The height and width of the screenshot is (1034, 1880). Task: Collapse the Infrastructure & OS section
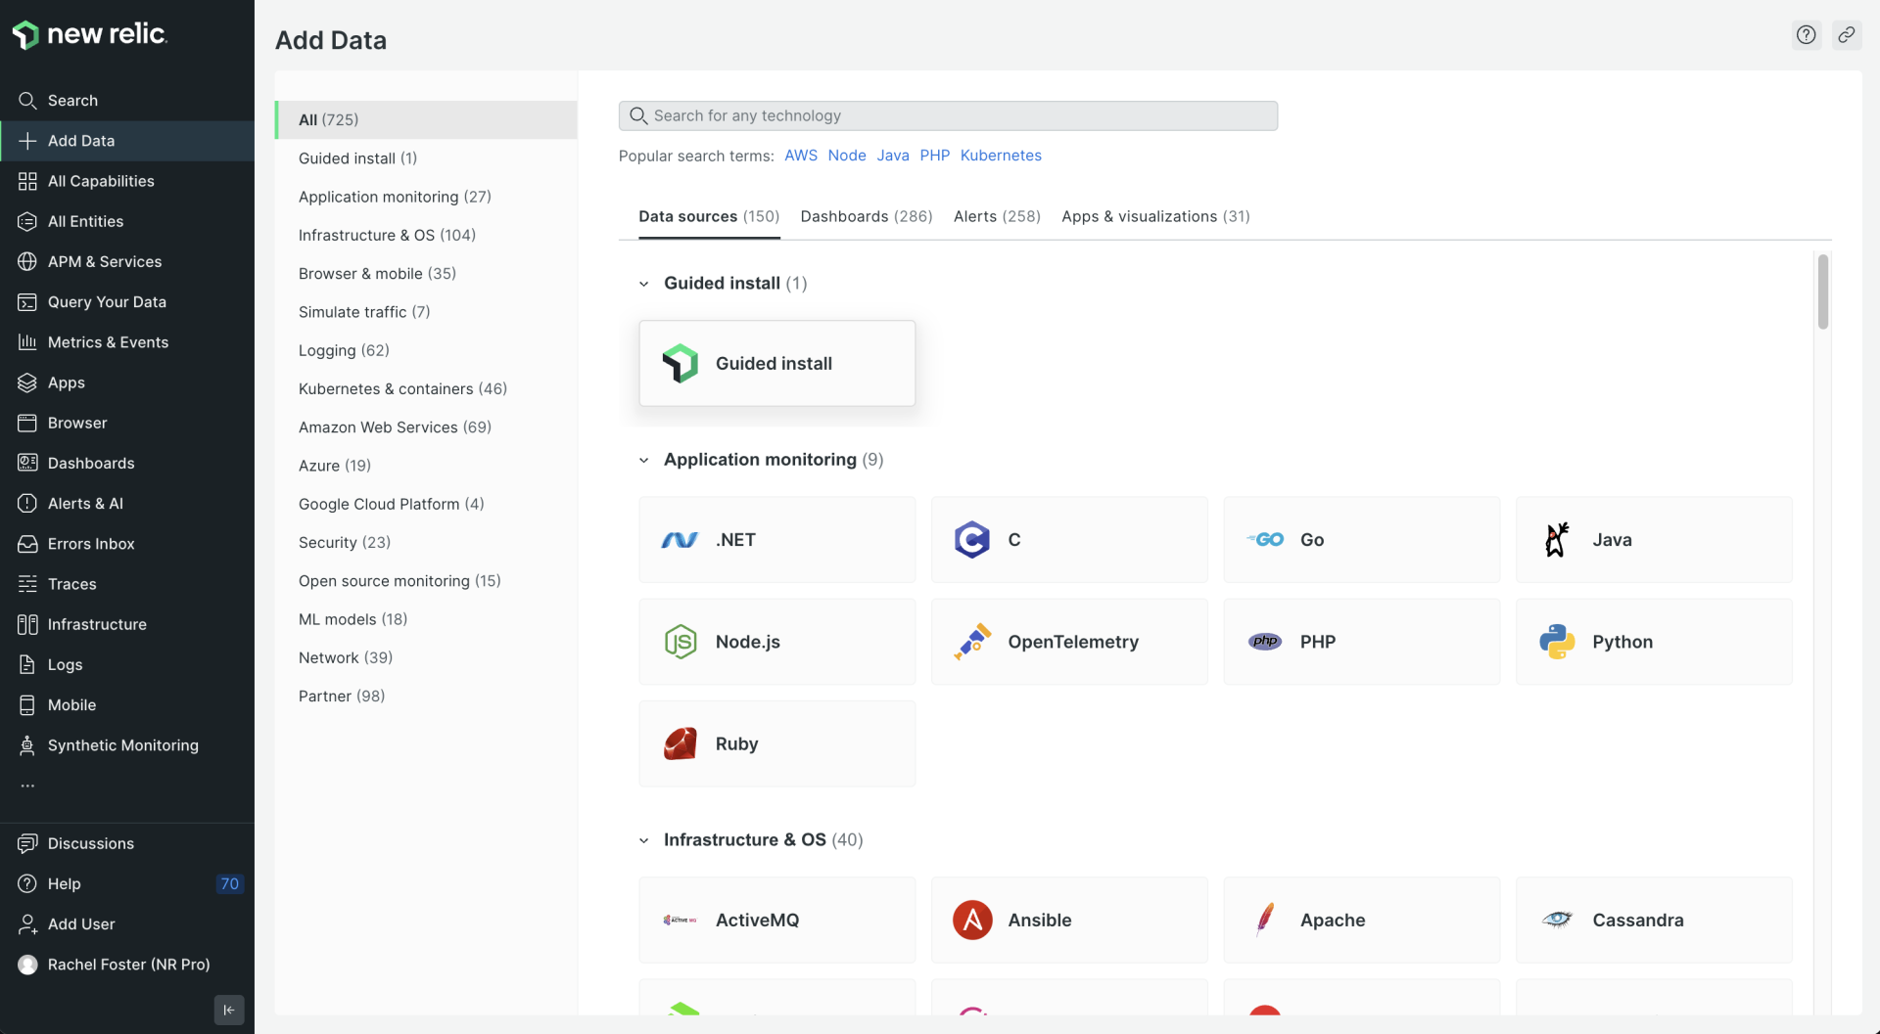(643, 840)
